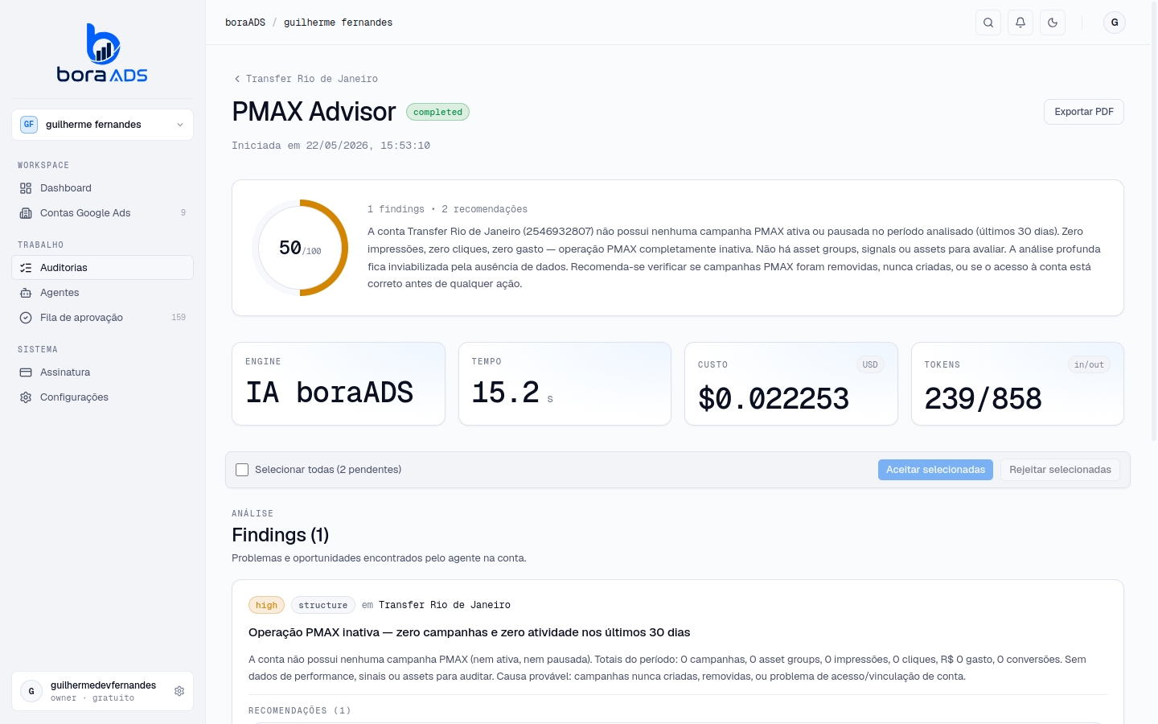1158x724 pixels.
Task: Open Configurações page
Action: click(x=102, y=397)
